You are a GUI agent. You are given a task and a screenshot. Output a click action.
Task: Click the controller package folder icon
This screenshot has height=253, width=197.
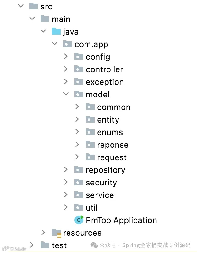[79, 69]
